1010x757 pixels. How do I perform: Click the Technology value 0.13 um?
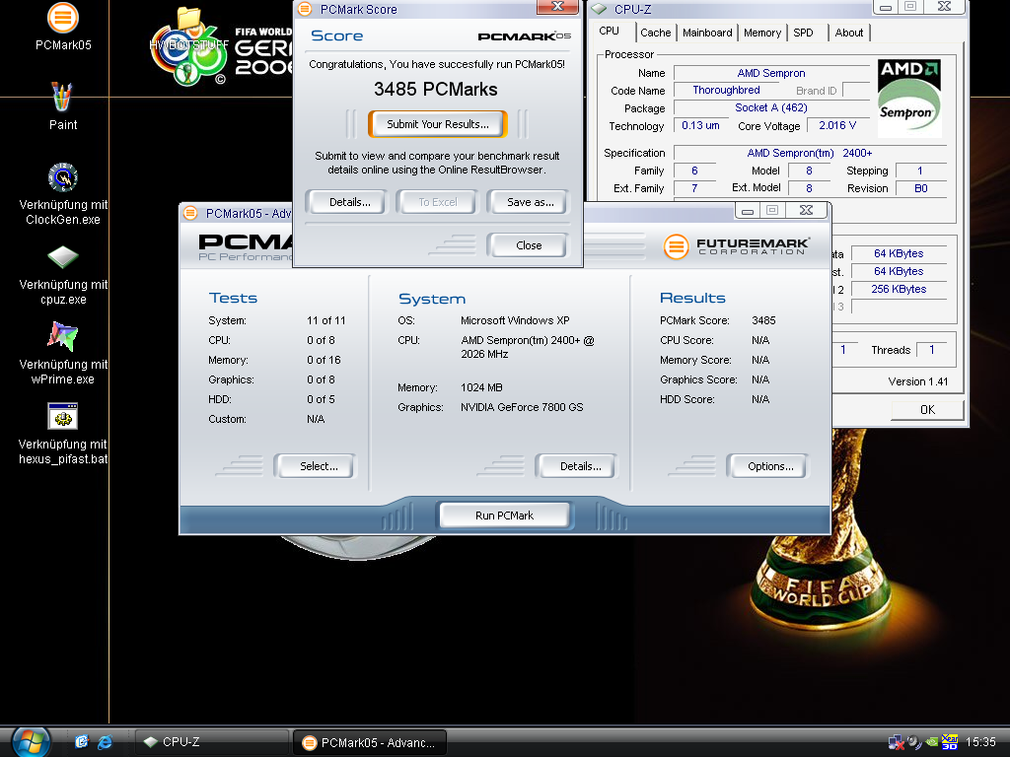(x=701, y=125)
